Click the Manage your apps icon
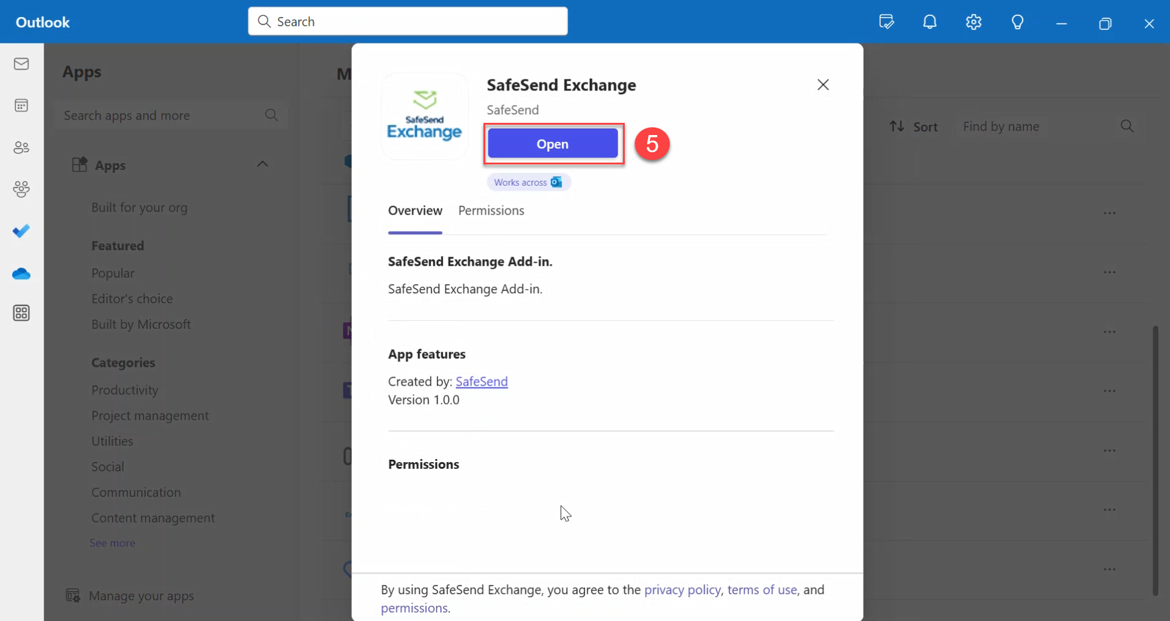The image size is (1170, 621). (x=73, y=595)
